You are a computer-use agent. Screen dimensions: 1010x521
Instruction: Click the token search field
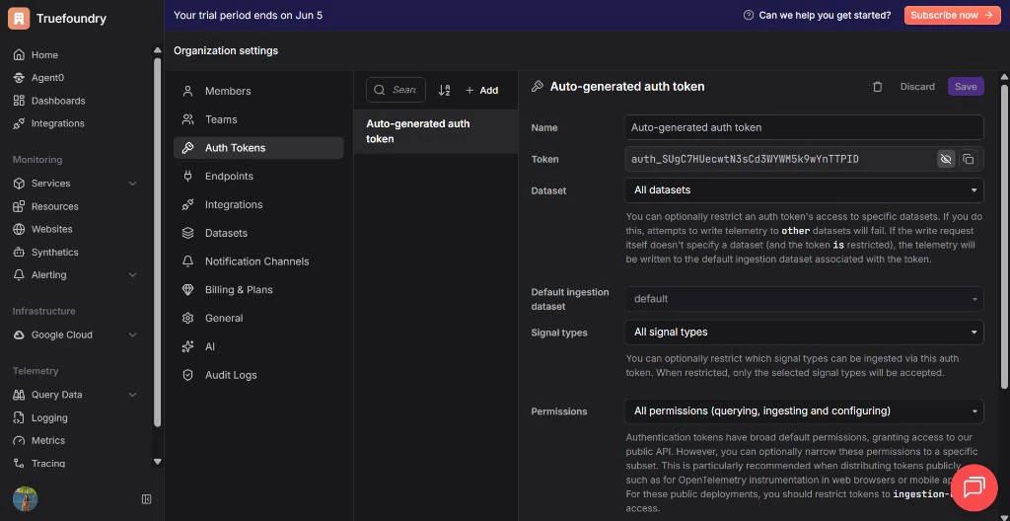(396, 90)
